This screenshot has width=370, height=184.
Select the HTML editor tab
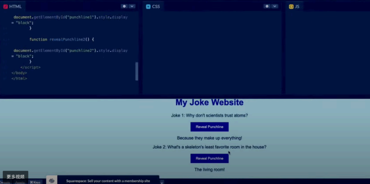point(13,6)
